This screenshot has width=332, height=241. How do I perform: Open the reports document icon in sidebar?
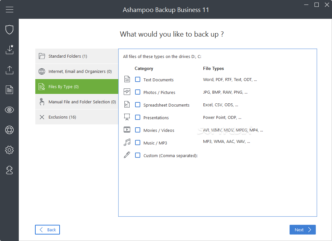pyautogui.click(x=9, y=90)
